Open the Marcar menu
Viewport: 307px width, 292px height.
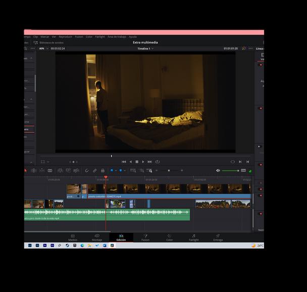(x=44, y=37)
